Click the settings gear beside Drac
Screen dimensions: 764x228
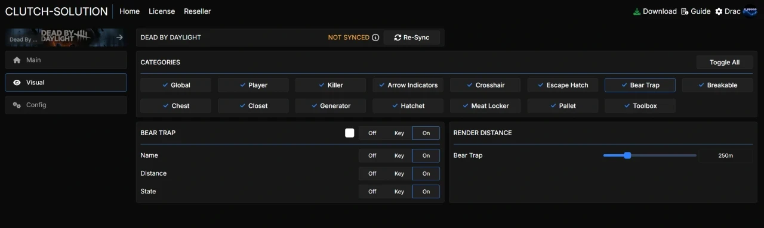[x=719, y=11]
